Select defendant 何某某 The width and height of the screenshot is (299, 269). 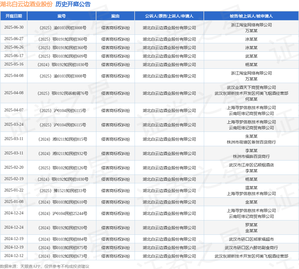tap(251, 99)
